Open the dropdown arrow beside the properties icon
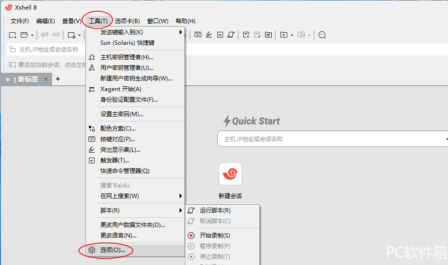This screenshot has width=448, height=265. [x=80, y=35]
